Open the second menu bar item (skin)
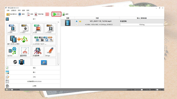Viewport: 177px width, 99px height. point(14,10)
